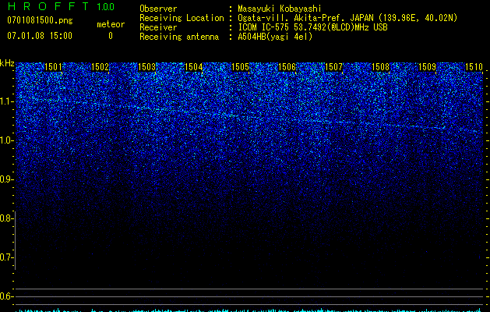
Task: Select the file name 0701081500.png
Action: click(x=40, y=20)
